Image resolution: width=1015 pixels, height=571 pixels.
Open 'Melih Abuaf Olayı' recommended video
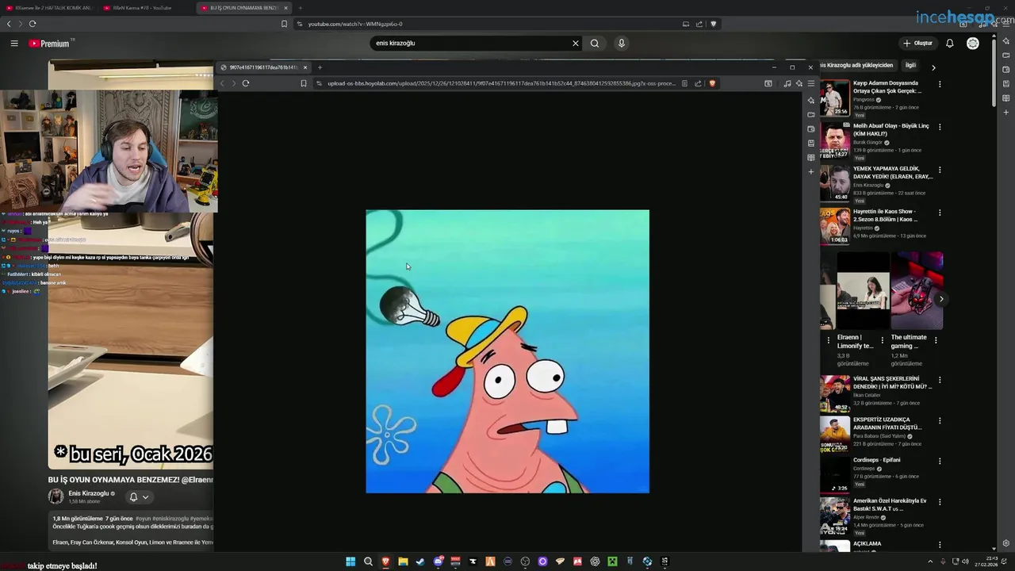[891, 129]
